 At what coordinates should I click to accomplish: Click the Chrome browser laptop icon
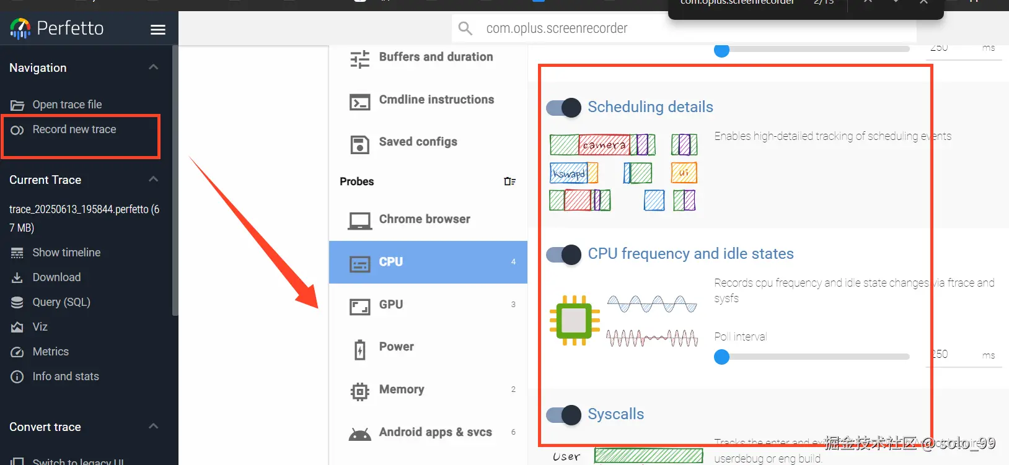359,221
